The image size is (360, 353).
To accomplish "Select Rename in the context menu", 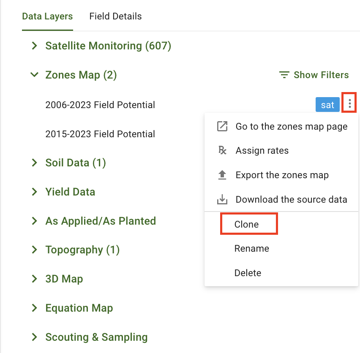I will pos(252,249).
